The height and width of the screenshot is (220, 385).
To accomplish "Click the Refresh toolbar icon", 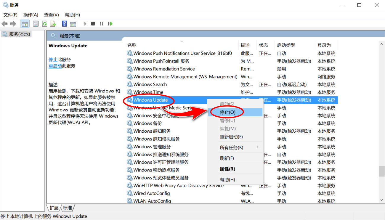I will pos(45,23).
